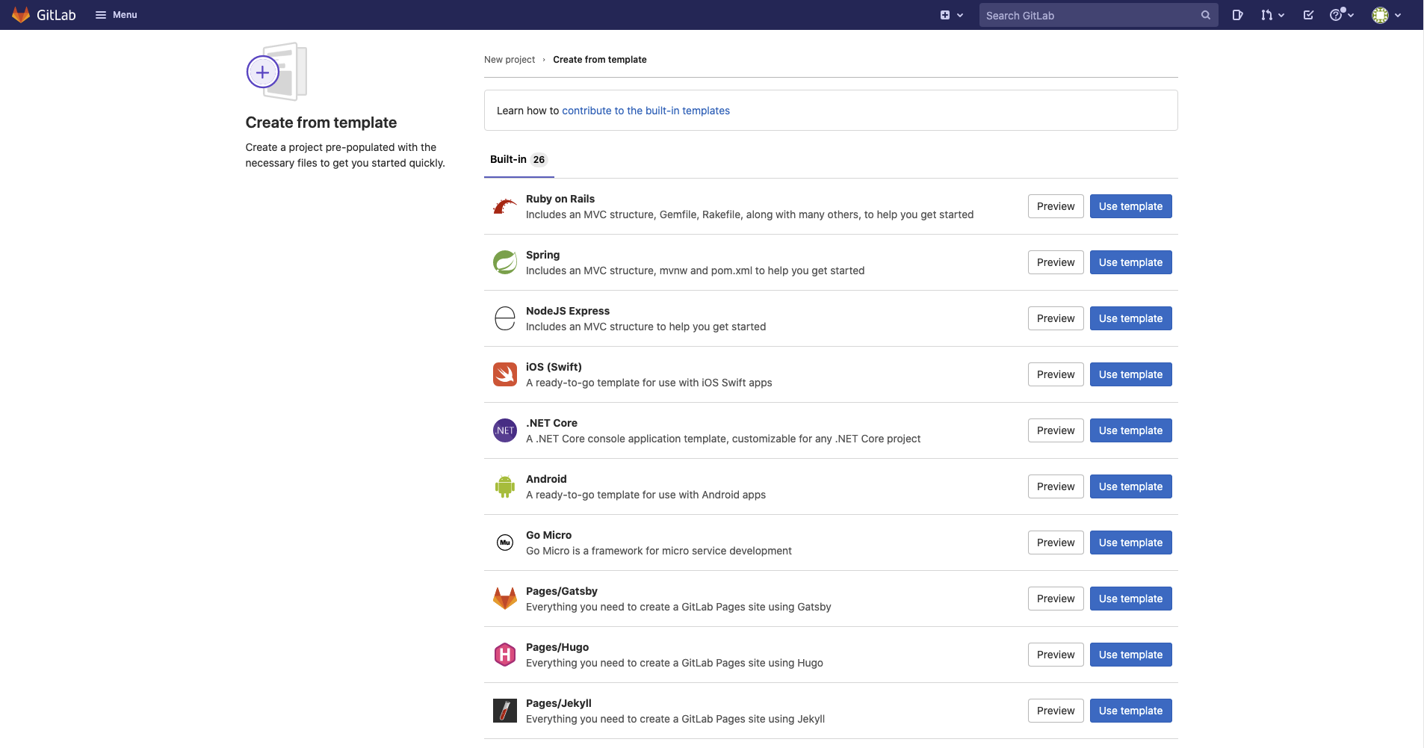The image size is (1424, 748).
Task: Click the Android robot icon
Action: 505,486
